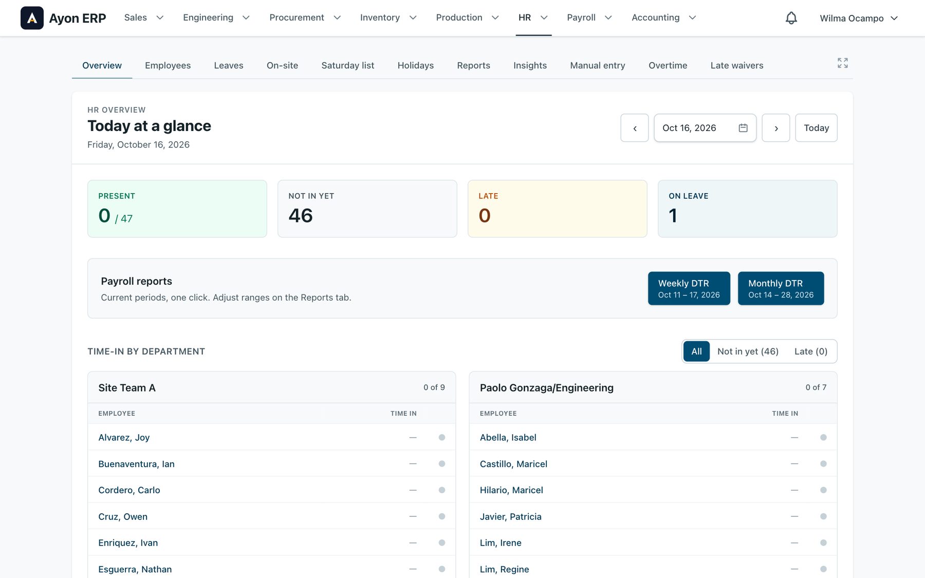Open employee Enriquez, Ivan

[x=128, y=543]
